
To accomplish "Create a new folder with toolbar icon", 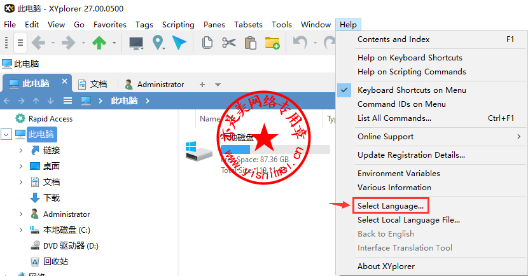I will click(272, 43).
